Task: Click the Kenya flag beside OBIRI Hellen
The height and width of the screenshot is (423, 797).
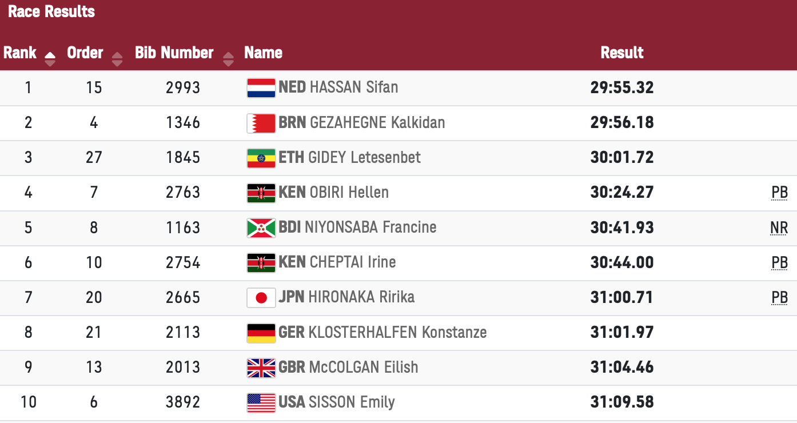Action: pyautogui.click(x=261, y=193)
